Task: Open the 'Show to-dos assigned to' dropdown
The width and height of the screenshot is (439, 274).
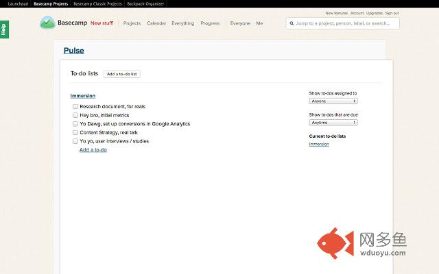Action: coord(333,101)
